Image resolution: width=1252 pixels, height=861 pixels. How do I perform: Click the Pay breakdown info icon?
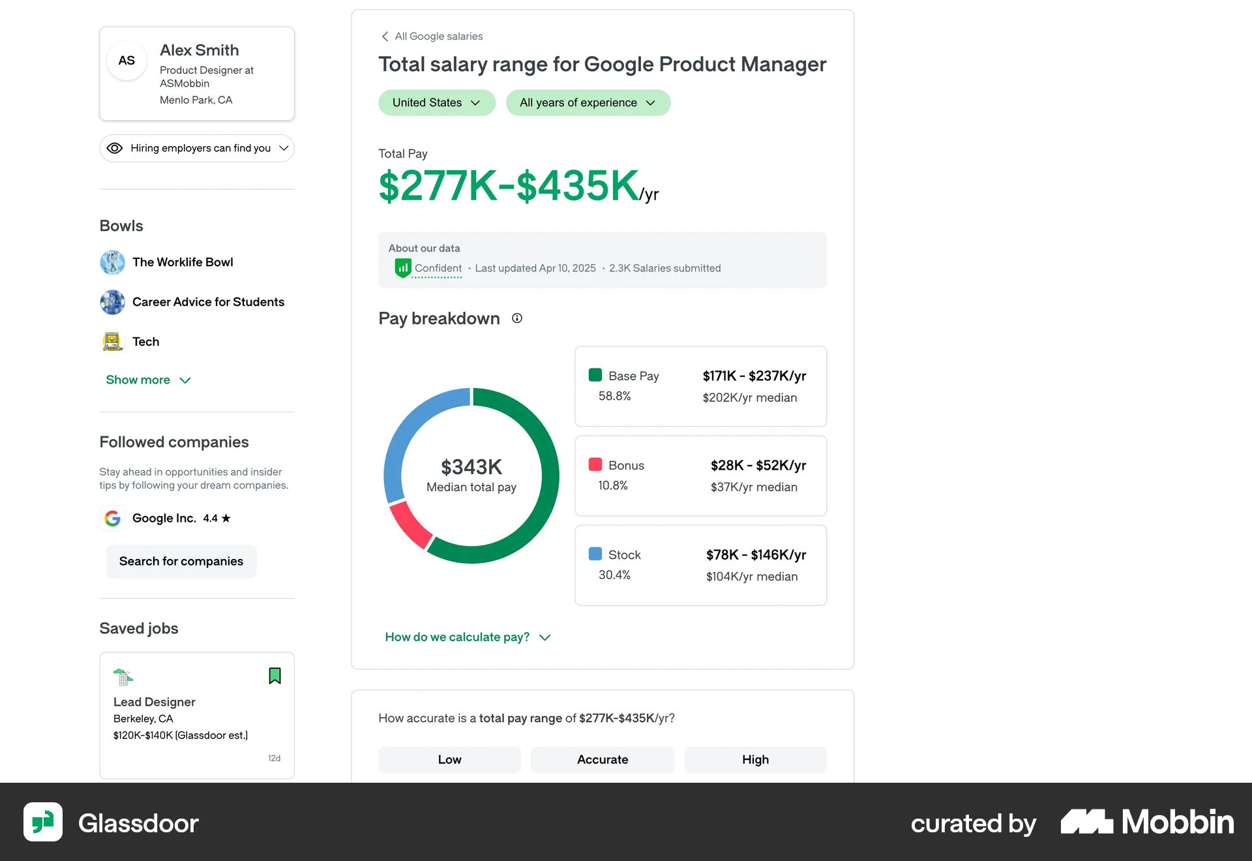point(516,318)
